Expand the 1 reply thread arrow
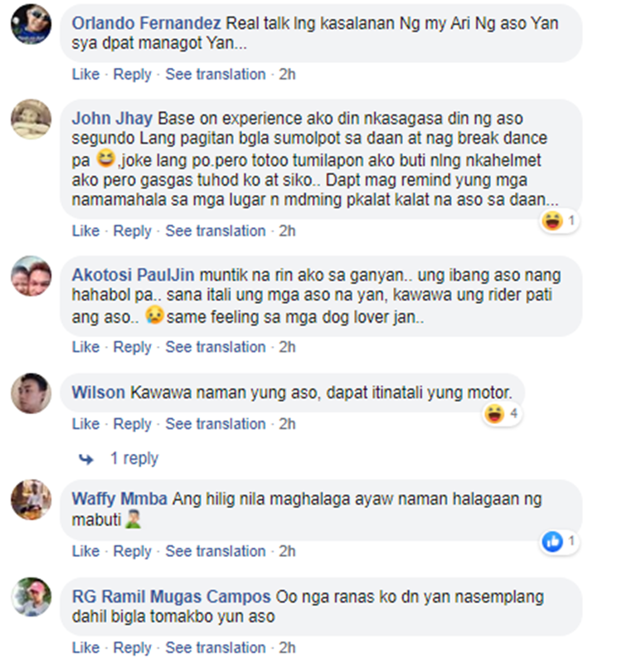This screenshot has height=663, width=622. click(86, 459)
